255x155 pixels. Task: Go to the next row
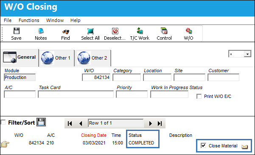pos(151,123)
